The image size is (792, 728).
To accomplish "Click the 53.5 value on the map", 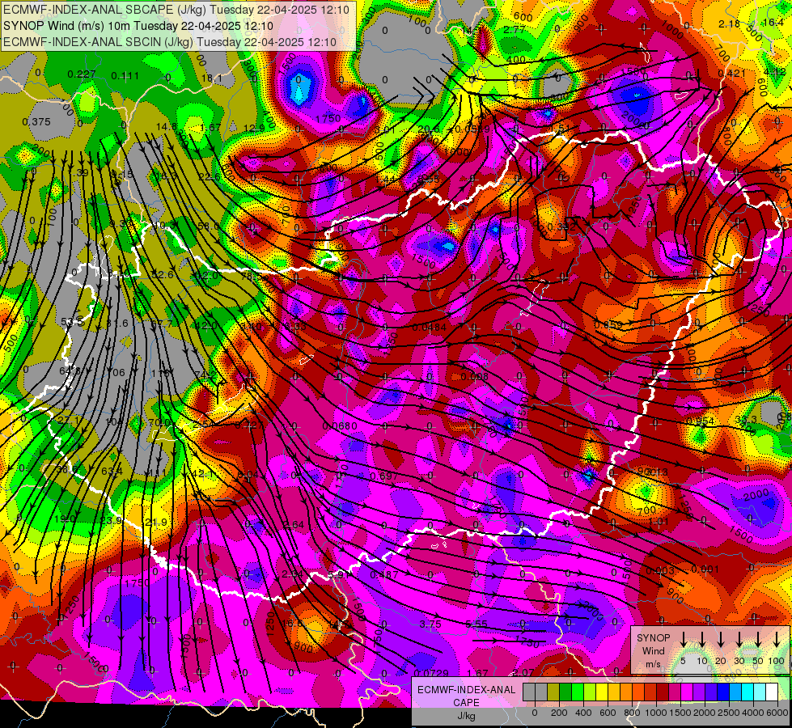I will [x=72, y=322].
